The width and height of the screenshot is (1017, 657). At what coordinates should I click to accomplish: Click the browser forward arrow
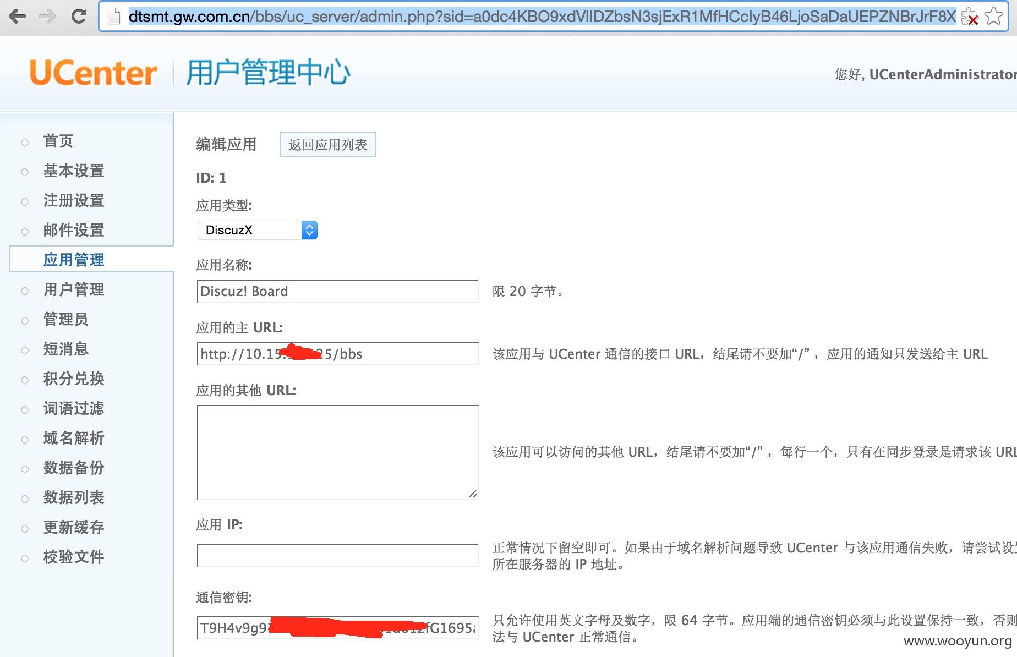coord(48,17)
